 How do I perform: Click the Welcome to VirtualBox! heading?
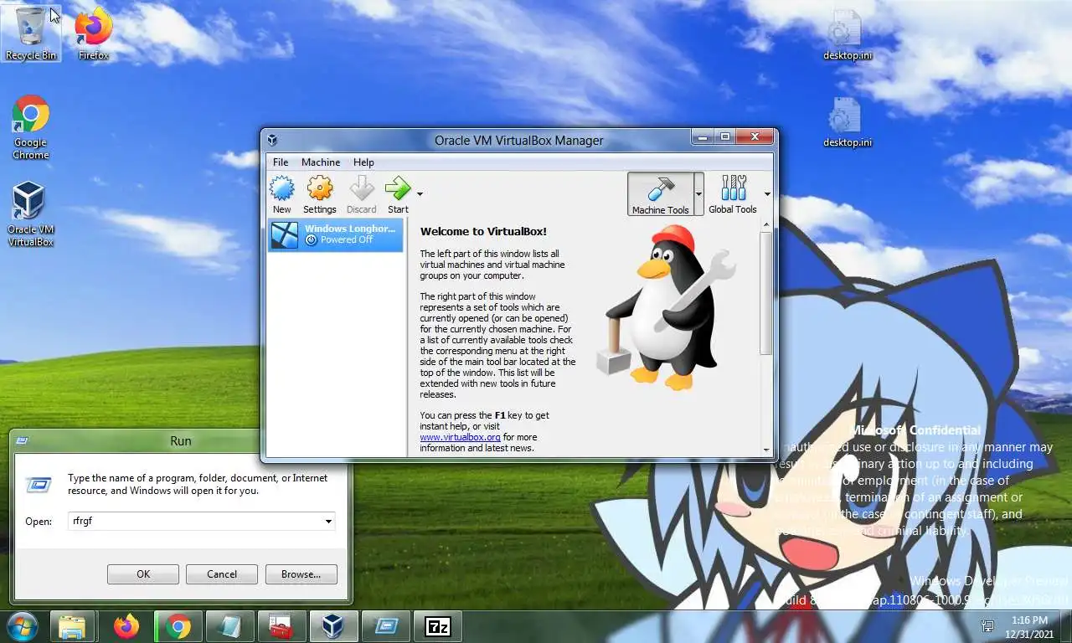click(x=483, y=232)
